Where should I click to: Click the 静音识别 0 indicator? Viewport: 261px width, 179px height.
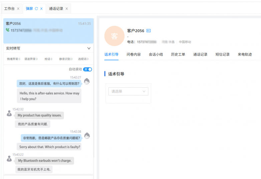point(66,59)
